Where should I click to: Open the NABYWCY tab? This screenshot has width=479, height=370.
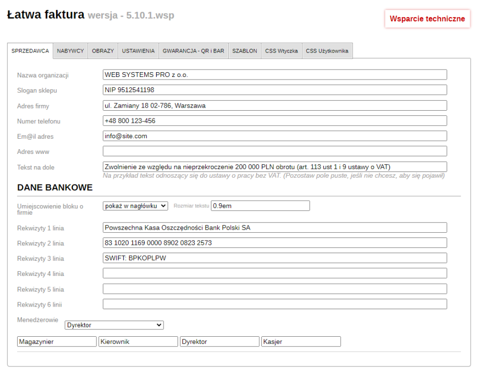(70, 51)
